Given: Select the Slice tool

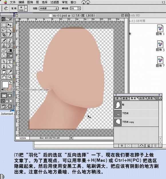Looking at the screenshot, I should pos(10,35).
